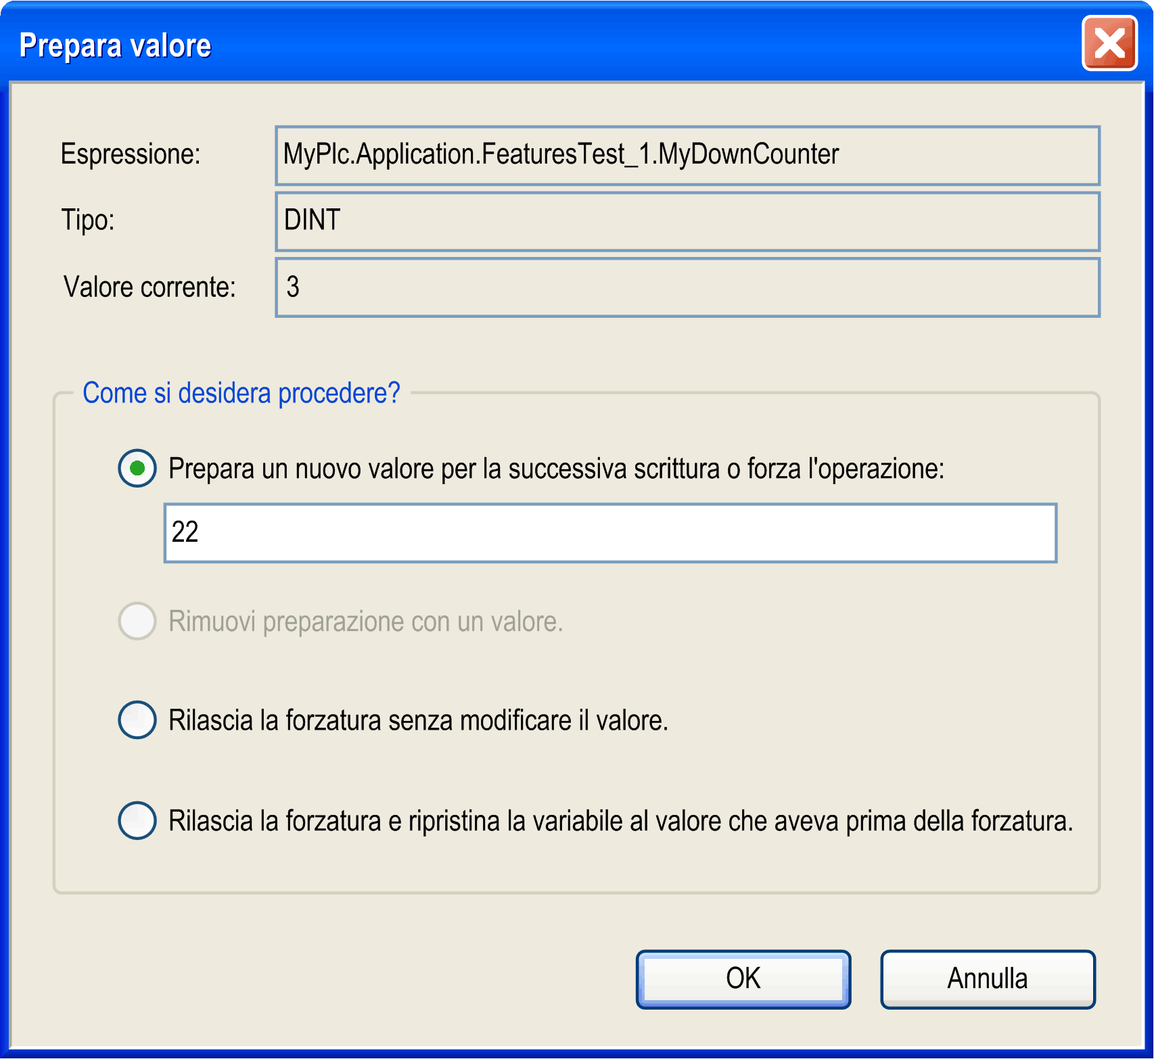Enable the 'Rilascia la forzatura e ripristina' radio button
The height and width of the screenshot is (1059, 1154).
(x=137, y=820)
